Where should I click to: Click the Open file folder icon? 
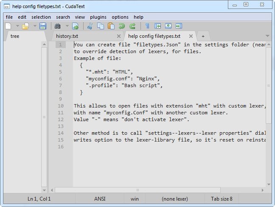pyautogui.click(x=25, y=26)
